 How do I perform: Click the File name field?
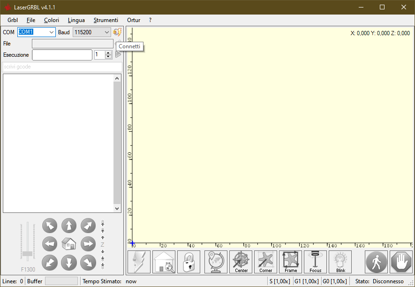73,44
